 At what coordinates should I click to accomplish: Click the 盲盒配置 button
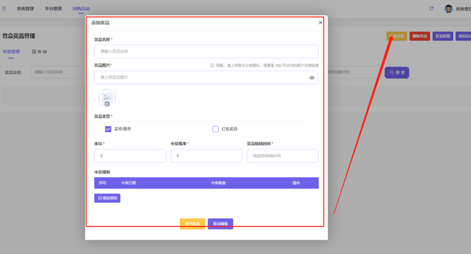(443, 36)
